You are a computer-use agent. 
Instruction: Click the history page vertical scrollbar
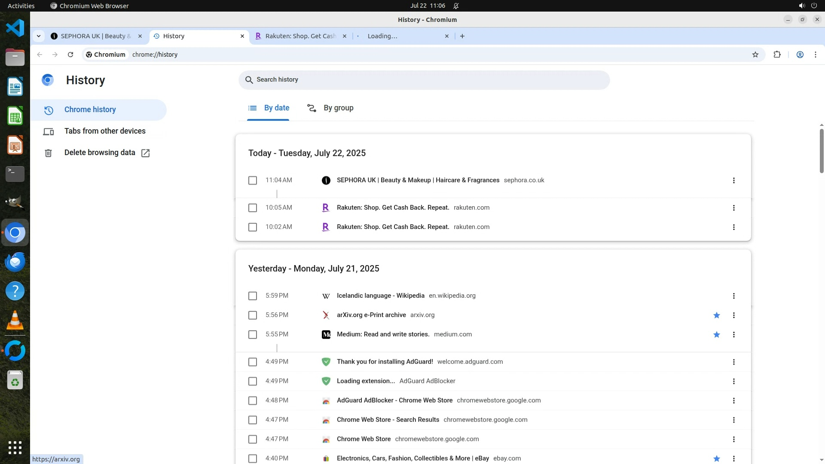point(821,150)
